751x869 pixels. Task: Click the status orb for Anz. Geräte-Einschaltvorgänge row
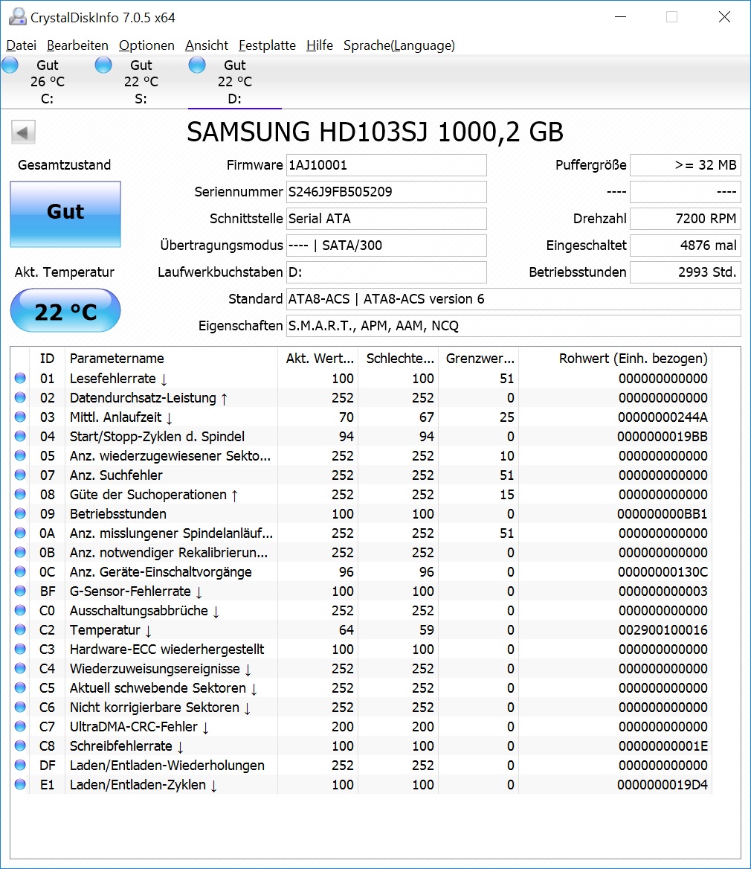point(21,571)
